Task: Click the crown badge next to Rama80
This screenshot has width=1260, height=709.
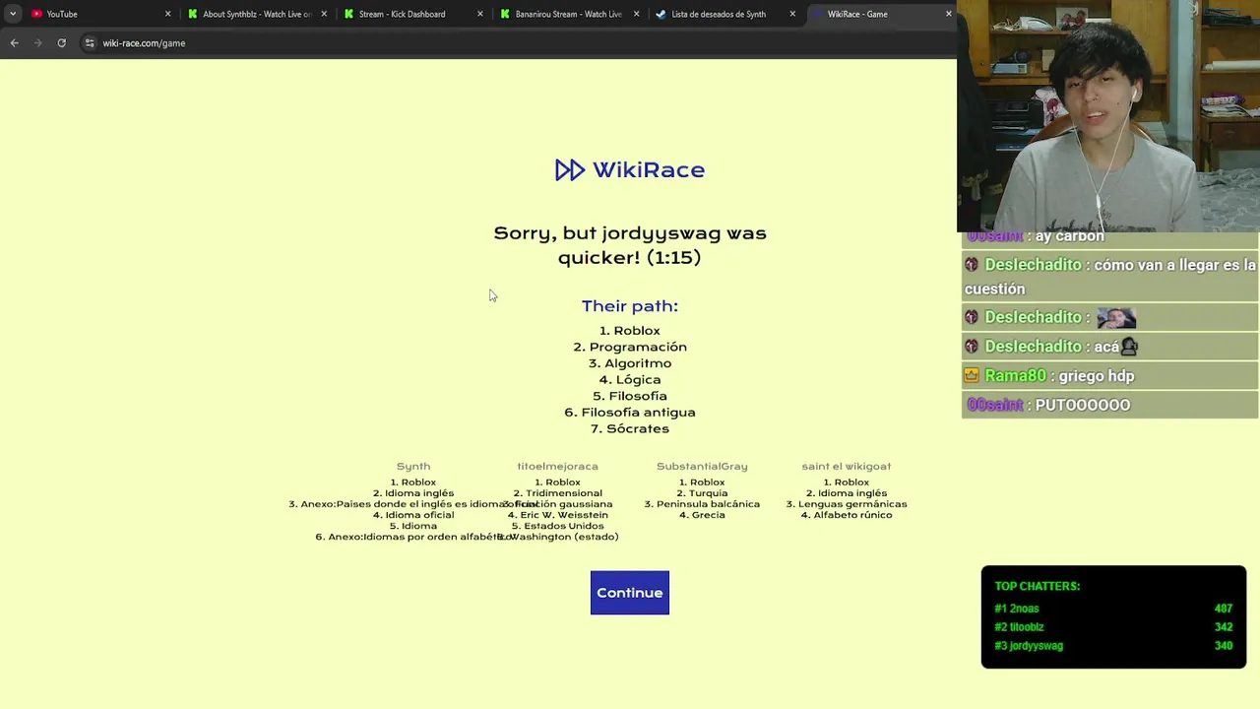Action: click(972, 375)
